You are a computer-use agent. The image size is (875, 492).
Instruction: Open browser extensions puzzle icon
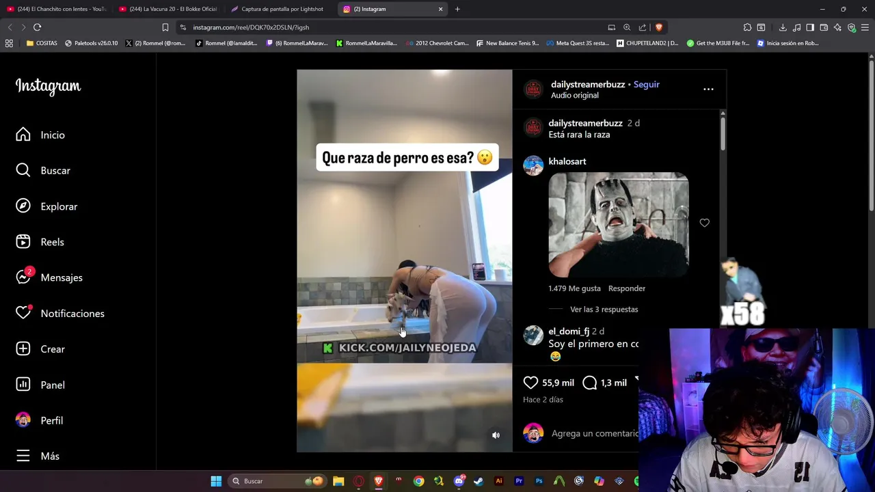(747, 27)
